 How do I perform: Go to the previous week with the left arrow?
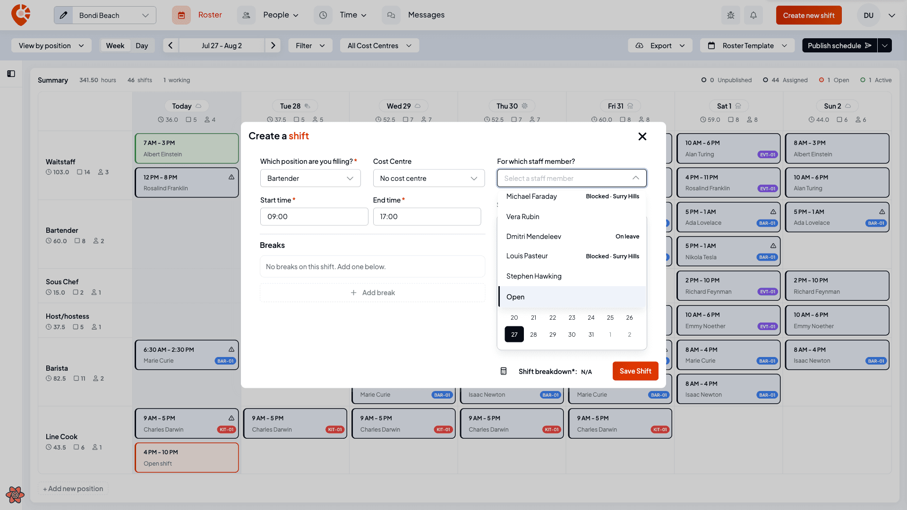pos(171,45)
